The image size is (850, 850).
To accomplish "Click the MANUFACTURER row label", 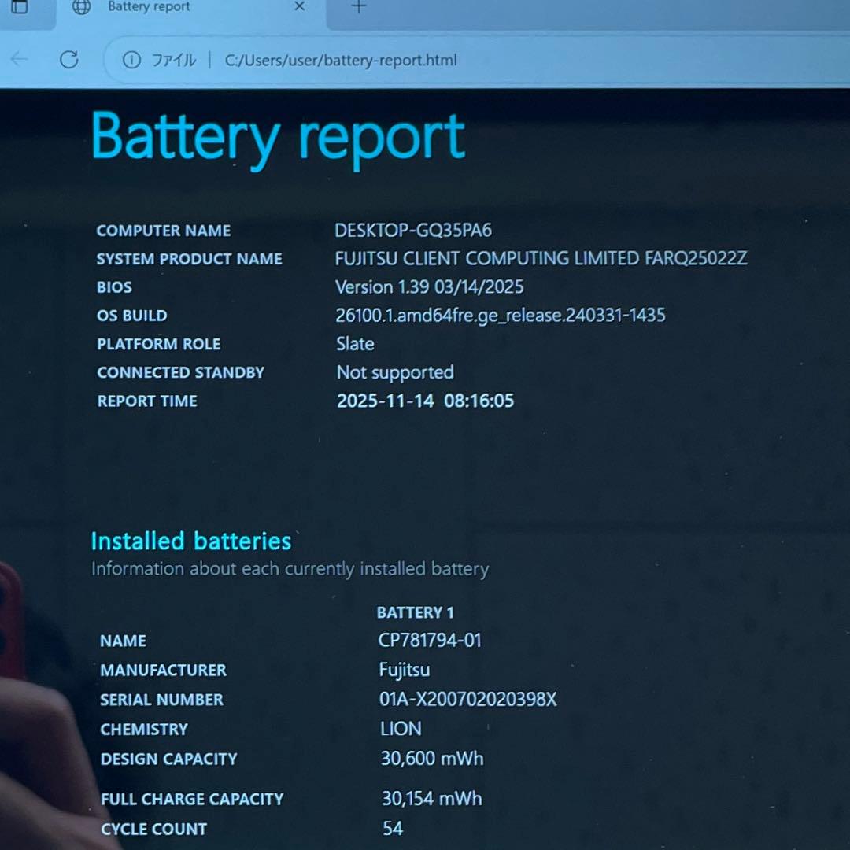I will pyautogui.click(x=163, y=671).
